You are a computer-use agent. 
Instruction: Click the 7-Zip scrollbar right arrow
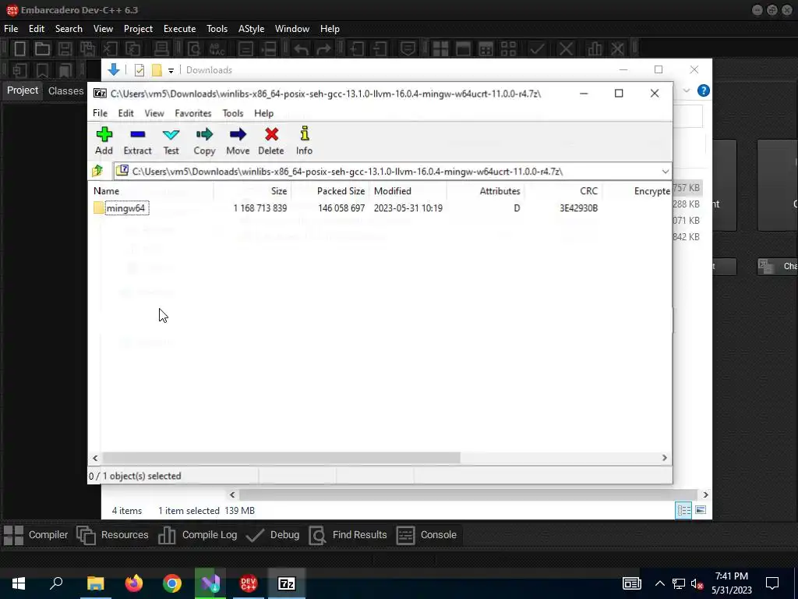664,458
